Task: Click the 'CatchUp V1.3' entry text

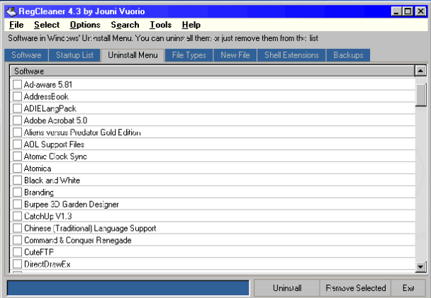Action: [47, 216]
